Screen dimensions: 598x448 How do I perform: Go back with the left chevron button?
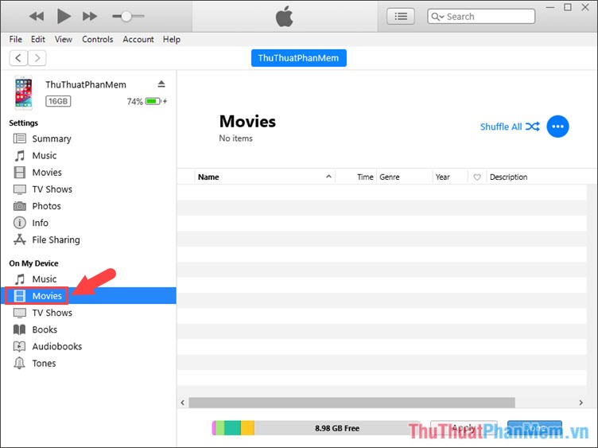point(18,58)
